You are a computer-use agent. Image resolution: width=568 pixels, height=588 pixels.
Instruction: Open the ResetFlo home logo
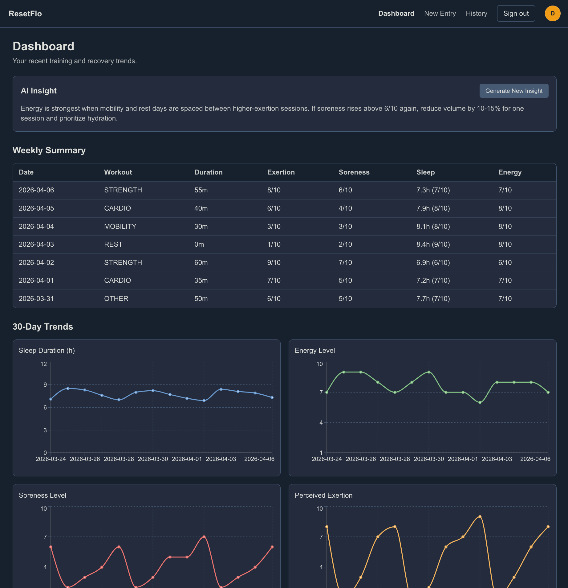click(25, 14)
